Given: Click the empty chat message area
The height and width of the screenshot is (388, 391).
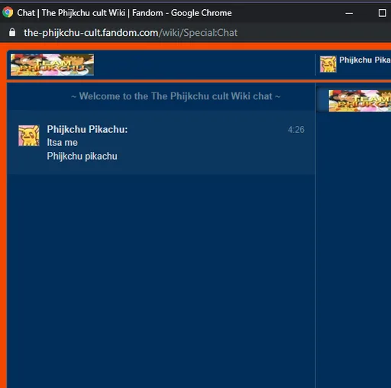Looking at the screenshot, I should (161, 280).
